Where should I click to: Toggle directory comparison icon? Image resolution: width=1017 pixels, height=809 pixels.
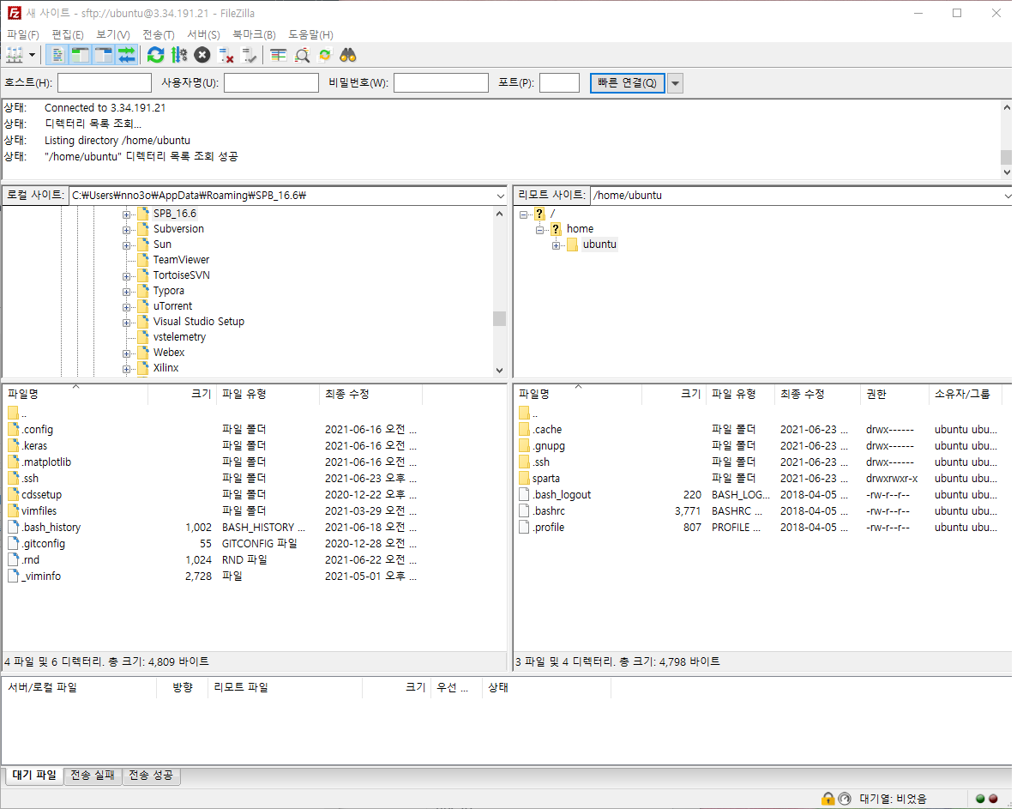point(302,55)
